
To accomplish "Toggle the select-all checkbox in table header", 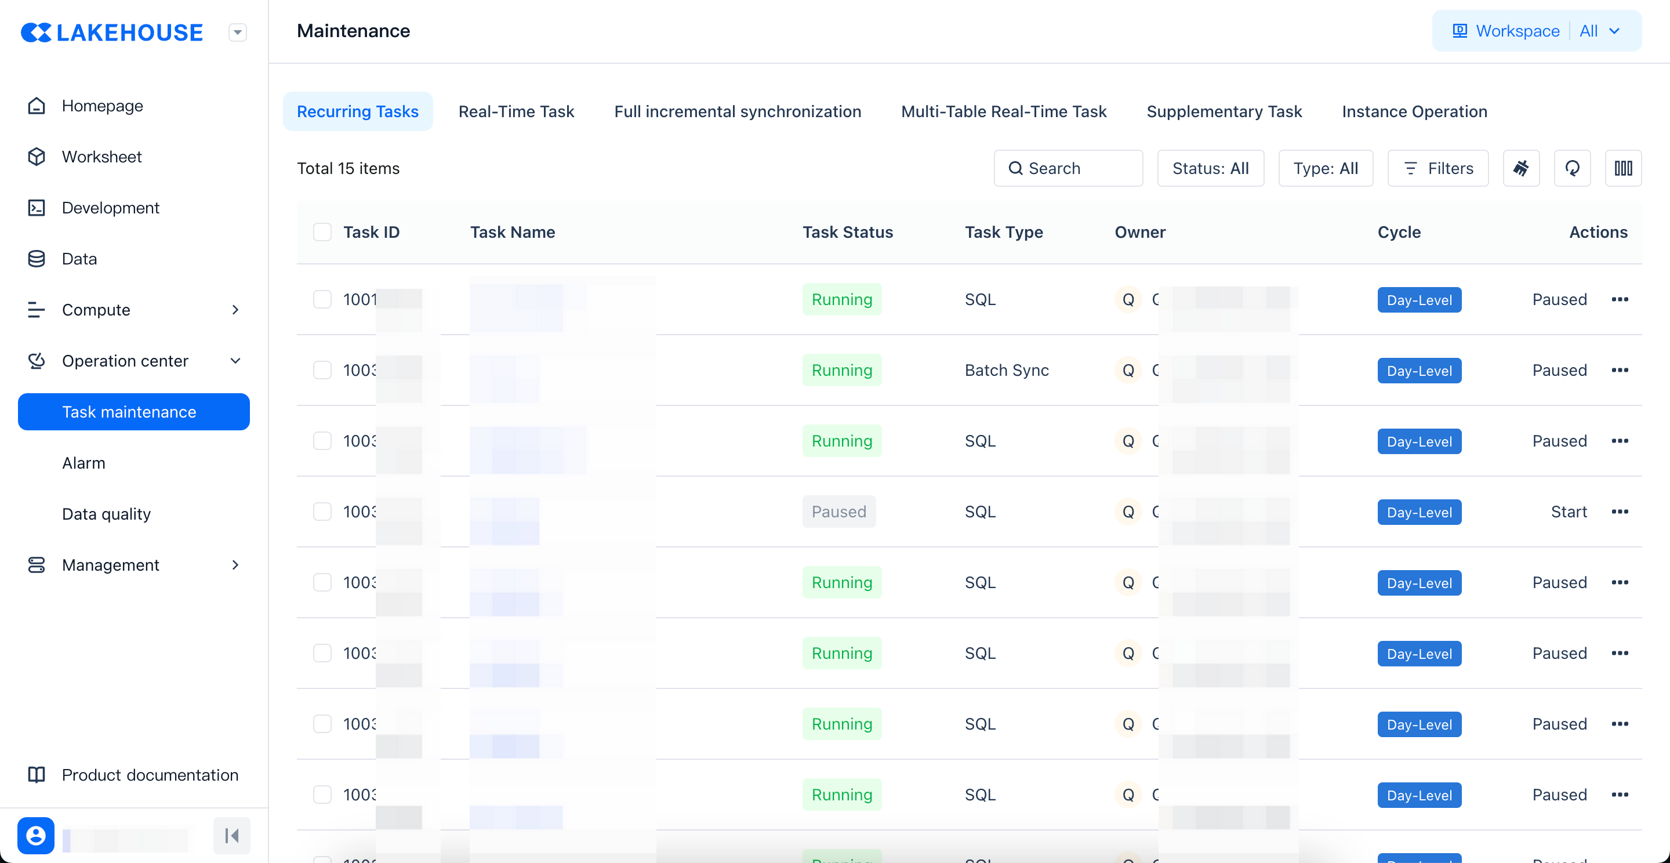I will [x=322, y=232].
